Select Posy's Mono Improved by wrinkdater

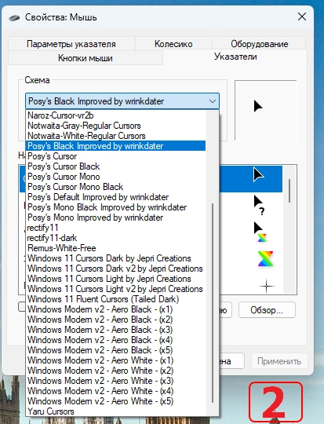point(115,217)
